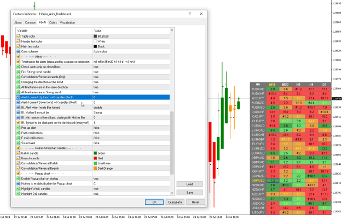Click the Table color 60,60,60 swatch
The height and width of the screenshot is (220, 342).
coord(95,37)
